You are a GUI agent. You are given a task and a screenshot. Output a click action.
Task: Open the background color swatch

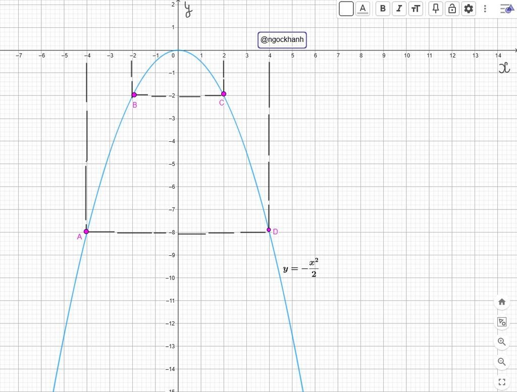pyautogui.click(x=346, y=9)
